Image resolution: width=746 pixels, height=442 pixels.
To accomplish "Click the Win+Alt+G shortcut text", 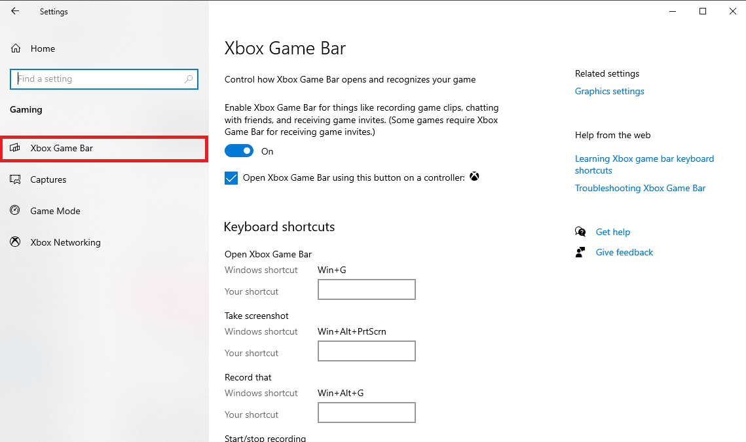I will [340, 393].
